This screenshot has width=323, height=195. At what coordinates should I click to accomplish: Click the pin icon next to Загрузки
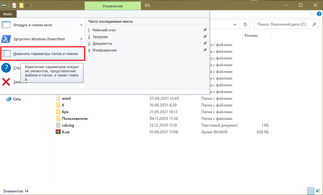point(205,37)
